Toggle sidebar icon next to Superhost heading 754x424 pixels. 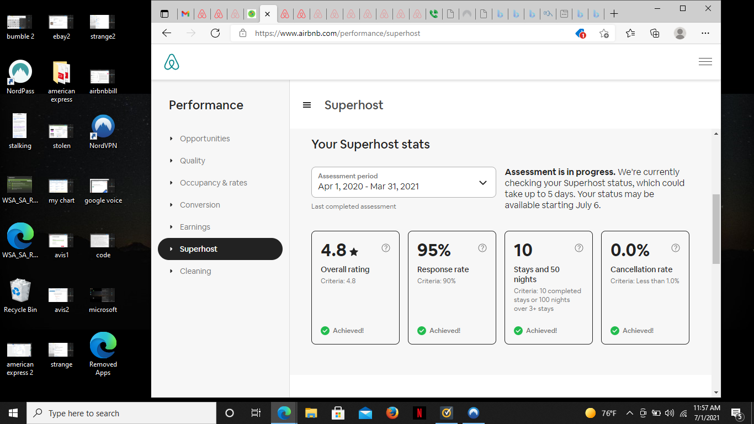[307, 105]
